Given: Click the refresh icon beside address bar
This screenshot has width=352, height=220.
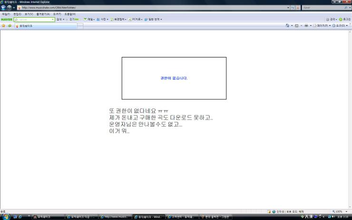Looking at the screenshot, I should click(x=293, y=8).
